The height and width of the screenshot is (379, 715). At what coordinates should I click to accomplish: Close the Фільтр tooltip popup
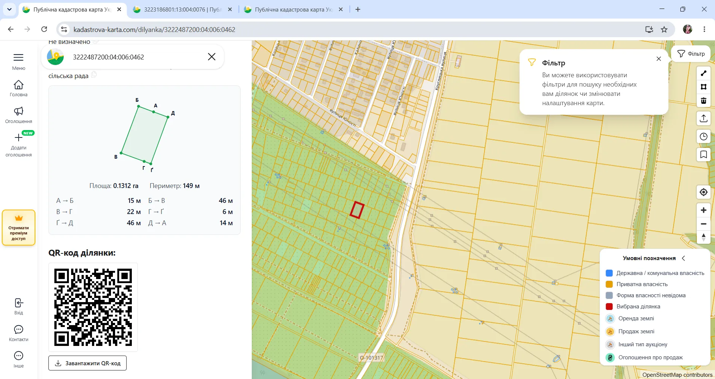[x=659, y=59]
